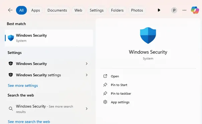Click the pin icon beside Pin to Start
Screen dimensions: 202x124
click(105, 85)
